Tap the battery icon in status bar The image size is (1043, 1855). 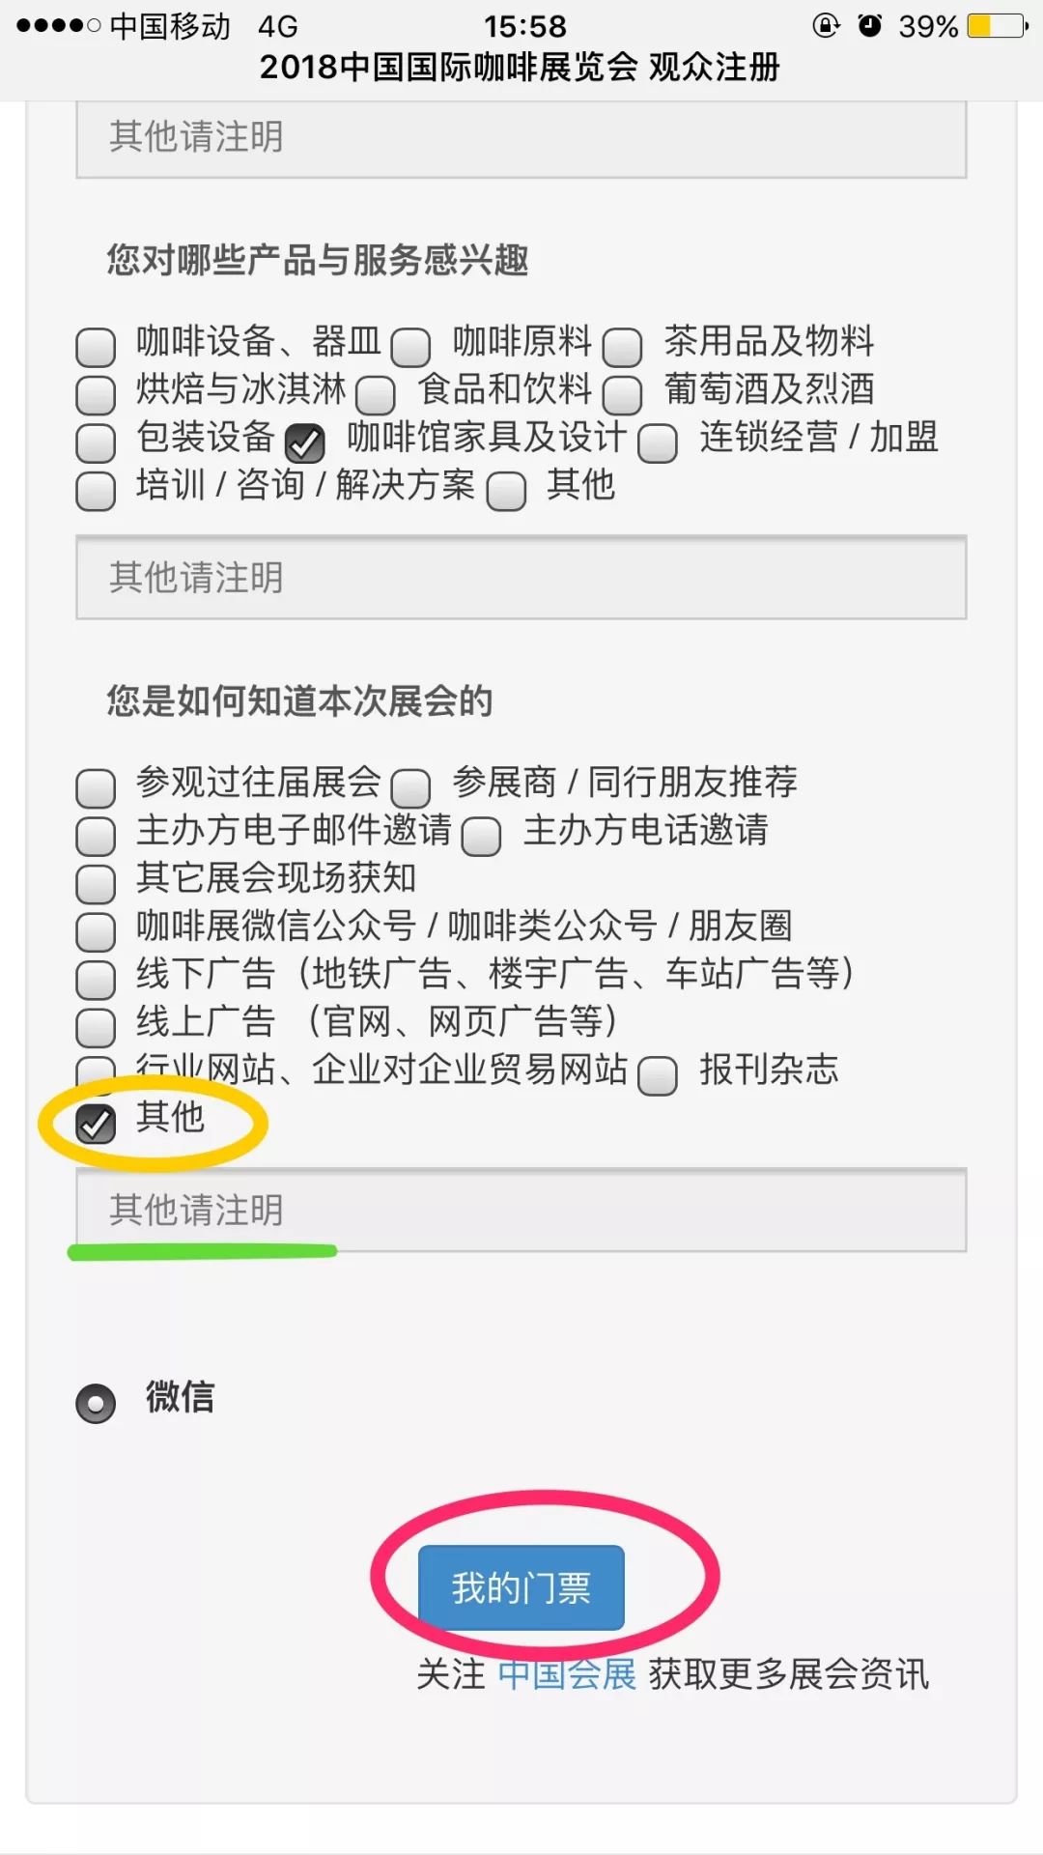tap(999, 25)
